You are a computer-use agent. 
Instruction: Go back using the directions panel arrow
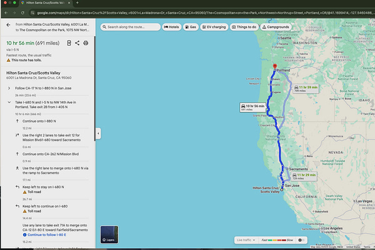pyautogui.click(x=8, y=25)
